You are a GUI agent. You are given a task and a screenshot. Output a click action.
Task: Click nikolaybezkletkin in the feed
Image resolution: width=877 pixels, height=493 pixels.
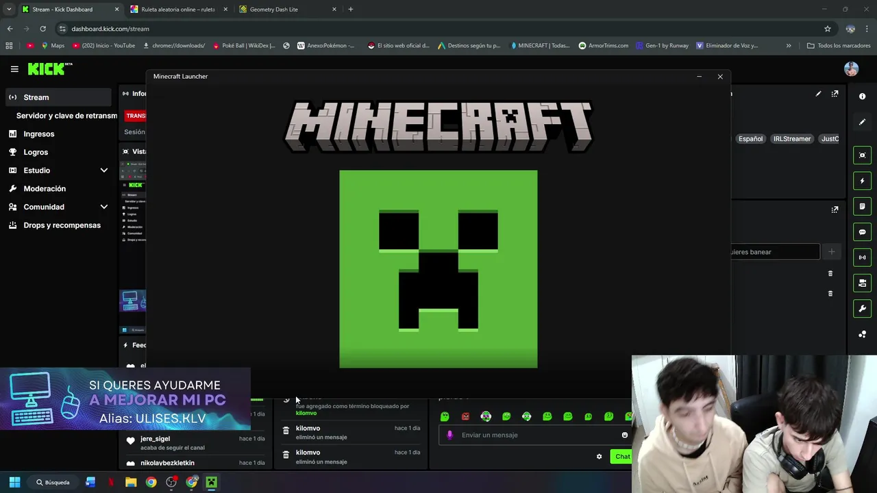[167, 463]
